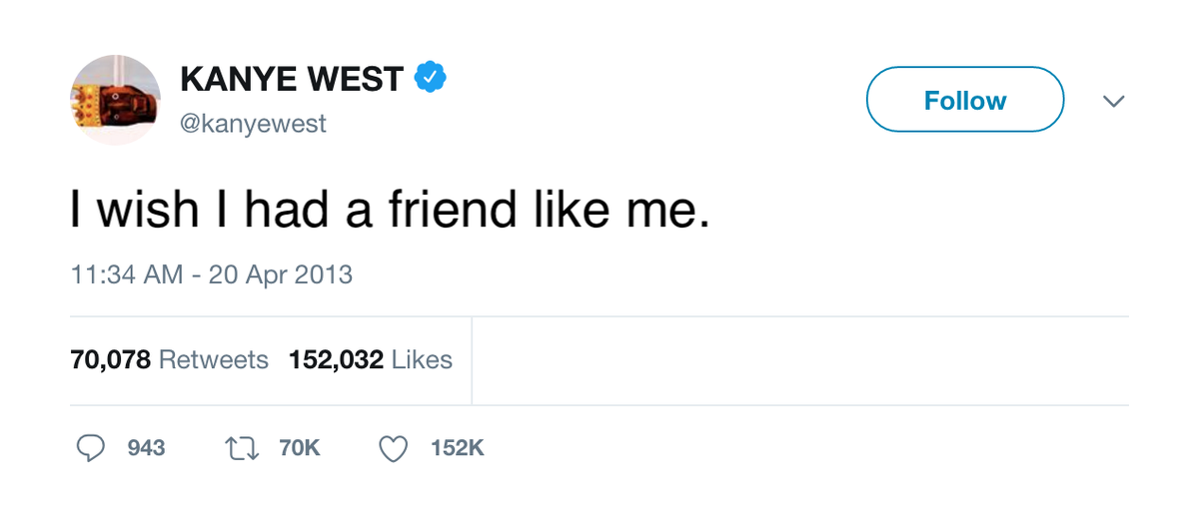Viewport: 1199px width, 514px height.
Task: Click the 152K like count
Action: pos(457,449)
